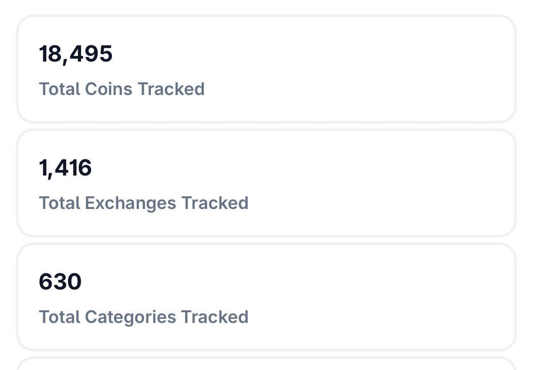The width and height of the screenshot is (533, 370).
Task: Open the partially visible card at the bottom
Action: 266,364
